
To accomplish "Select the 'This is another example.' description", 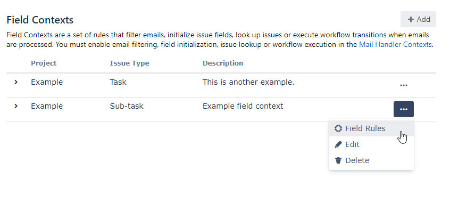I will [x=248, y=82].
